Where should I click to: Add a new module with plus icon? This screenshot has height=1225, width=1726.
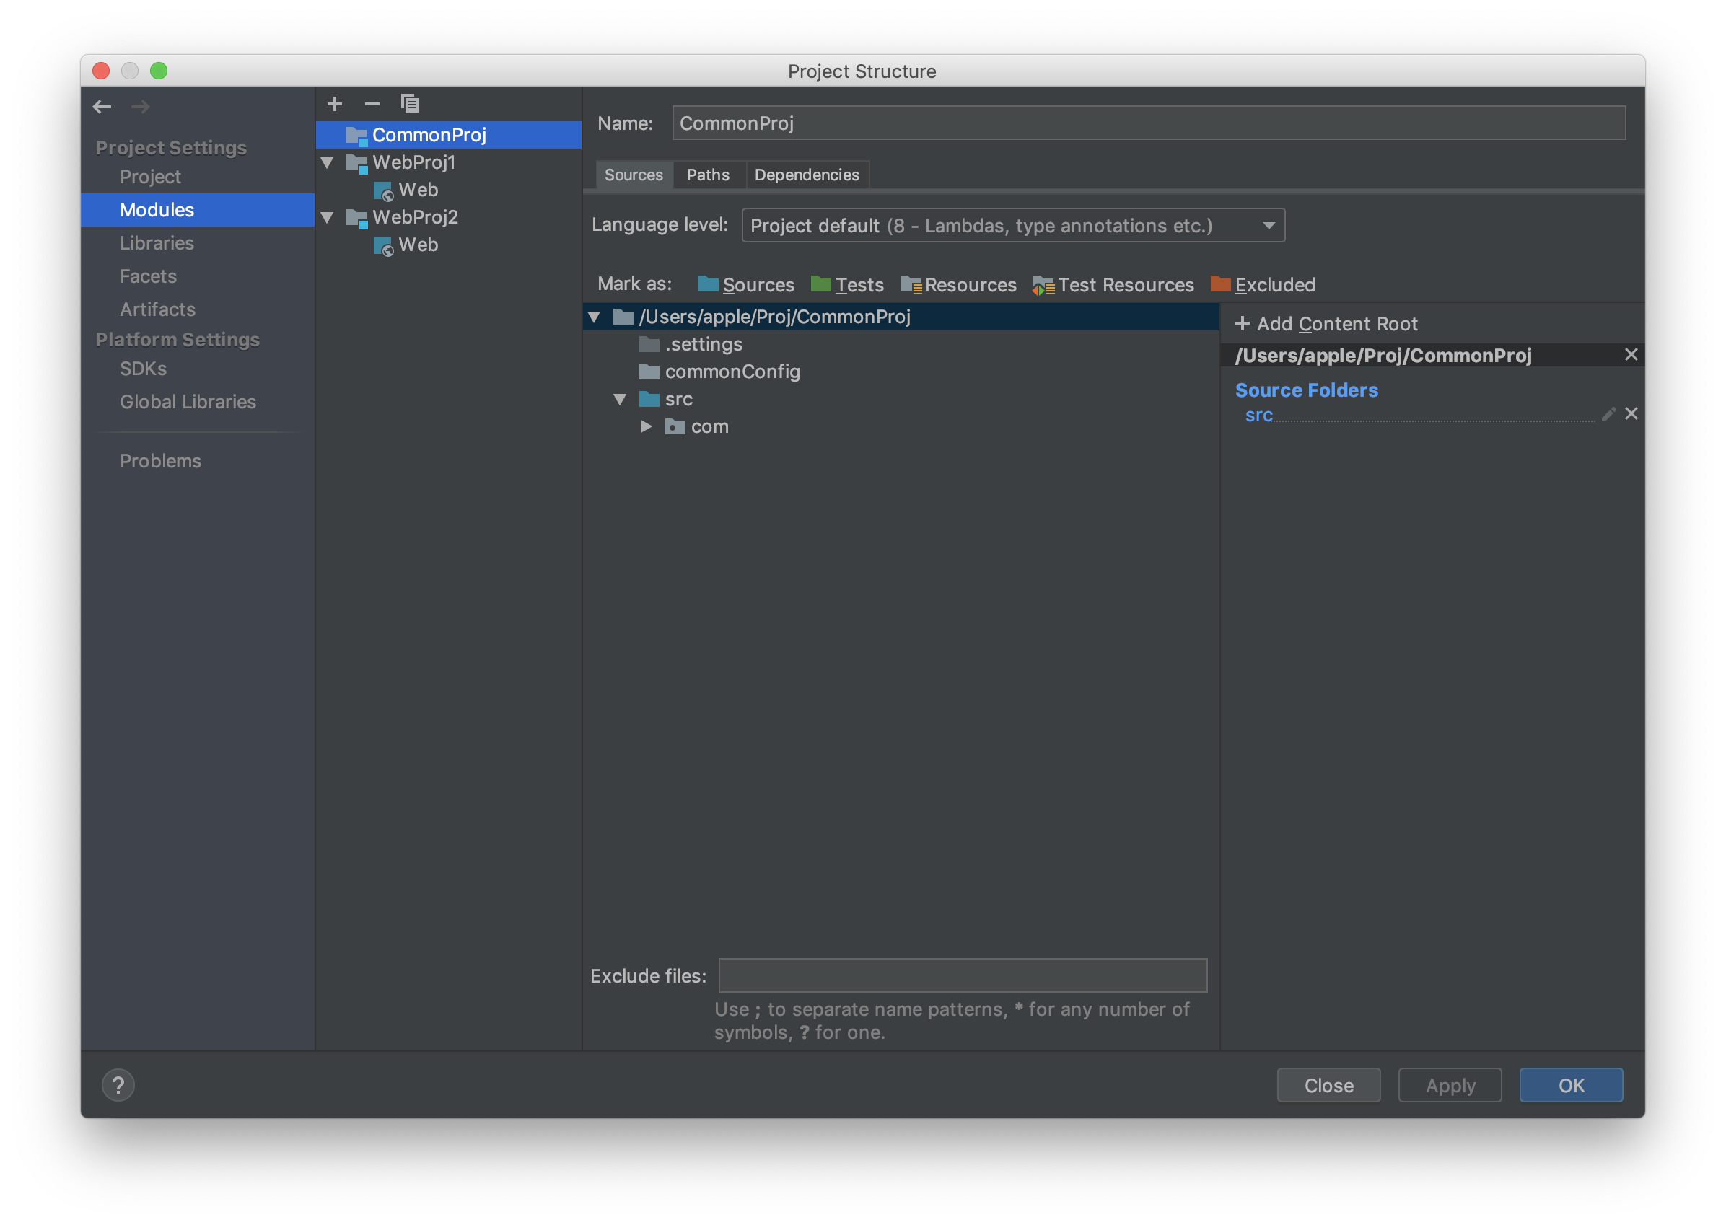point(335,103)
